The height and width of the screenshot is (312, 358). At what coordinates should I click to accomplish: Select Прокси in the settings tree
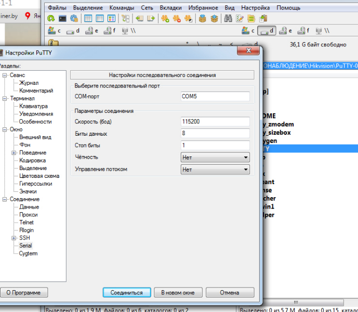(28, 215)
